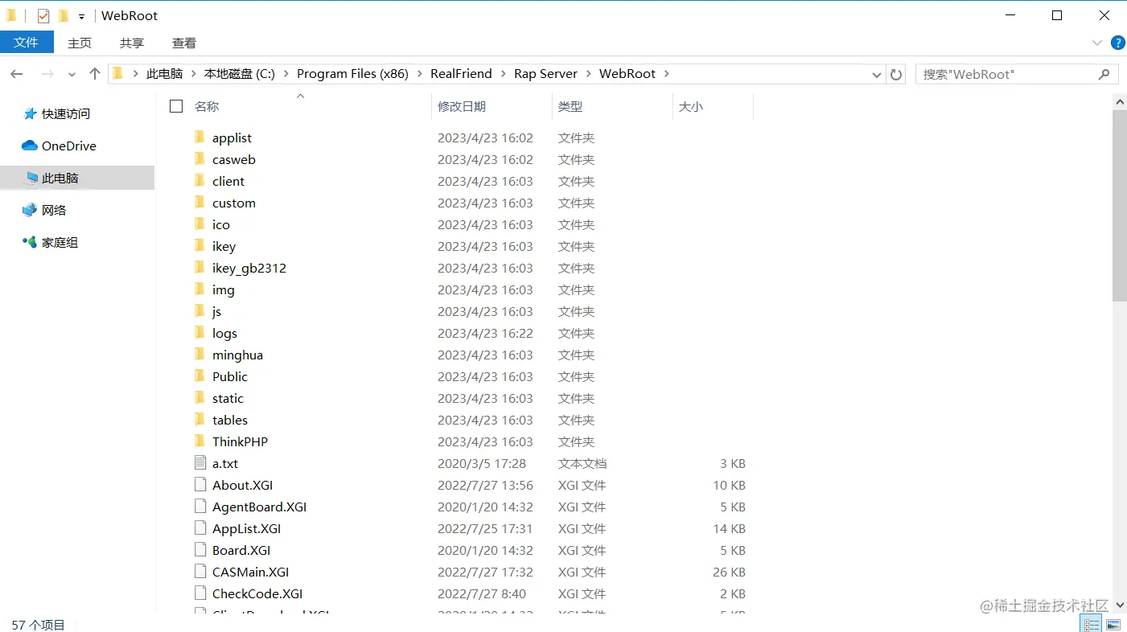Viewport: 1127px width, 632px height.
Task: Click 此电脑 in the address breadcrumb
Action: click(165, 74)
